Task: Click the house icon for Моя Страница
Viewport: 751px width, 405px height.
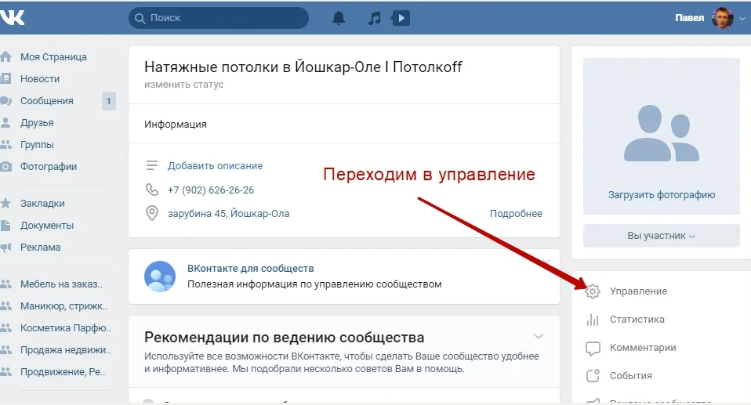Action: (x=5, y=57)
